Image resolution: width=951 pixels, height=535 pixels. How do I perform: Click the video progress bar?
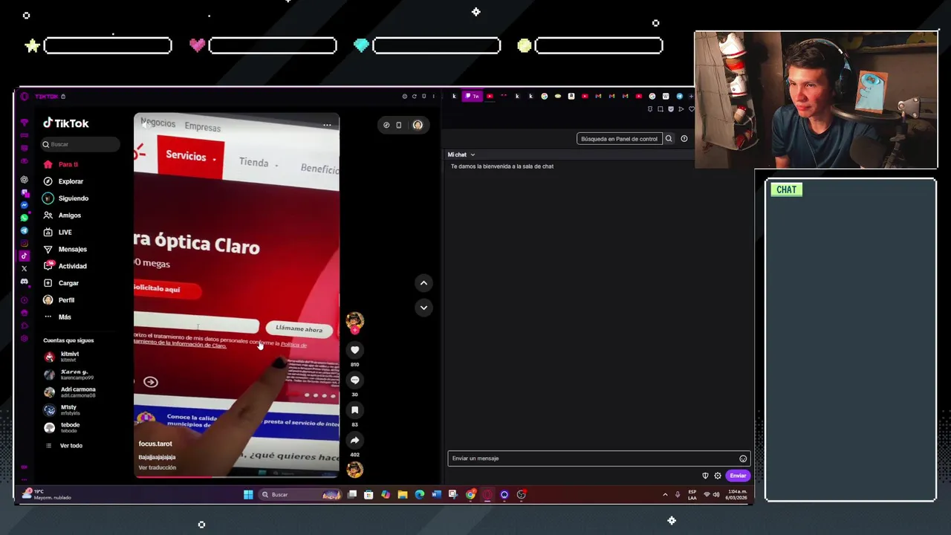pyautogui.click(x=236, y=477)
